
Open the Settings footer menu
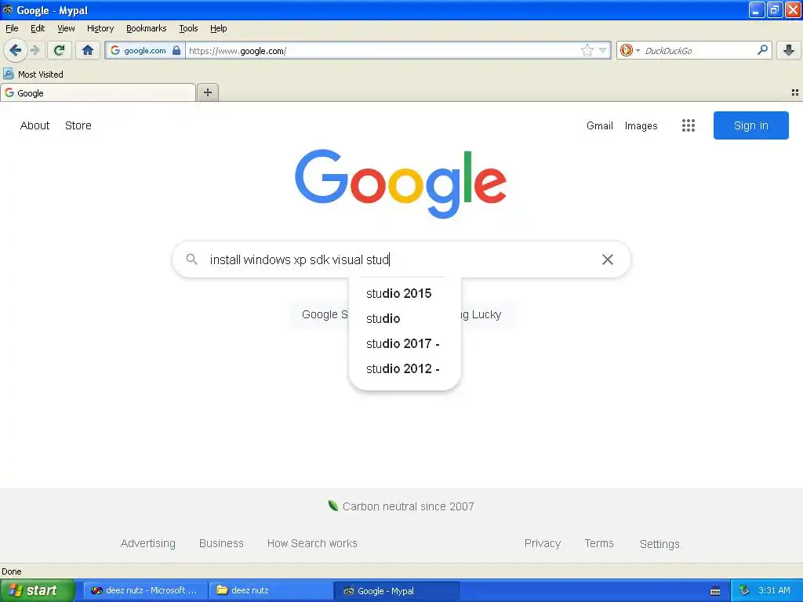[659, 544]
